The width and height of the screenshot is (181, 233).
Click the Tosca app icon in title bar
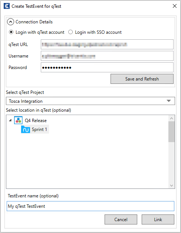(x=7, y=6)
